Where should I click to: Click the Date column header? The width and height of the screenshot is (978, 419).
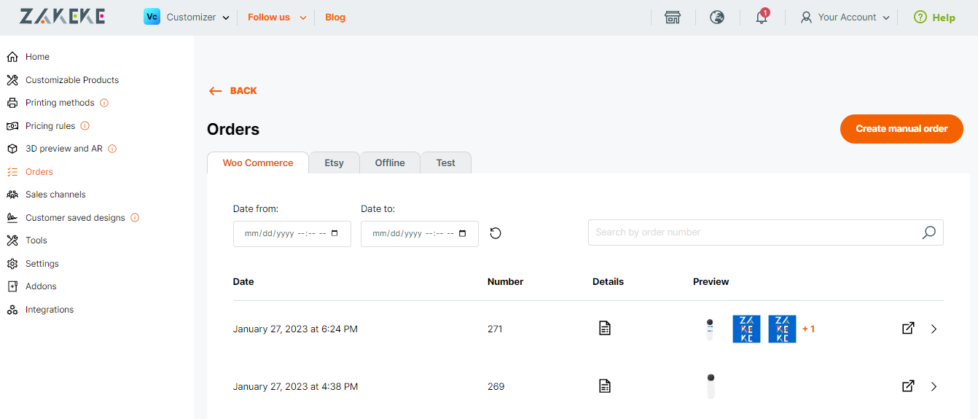point(243,282)
